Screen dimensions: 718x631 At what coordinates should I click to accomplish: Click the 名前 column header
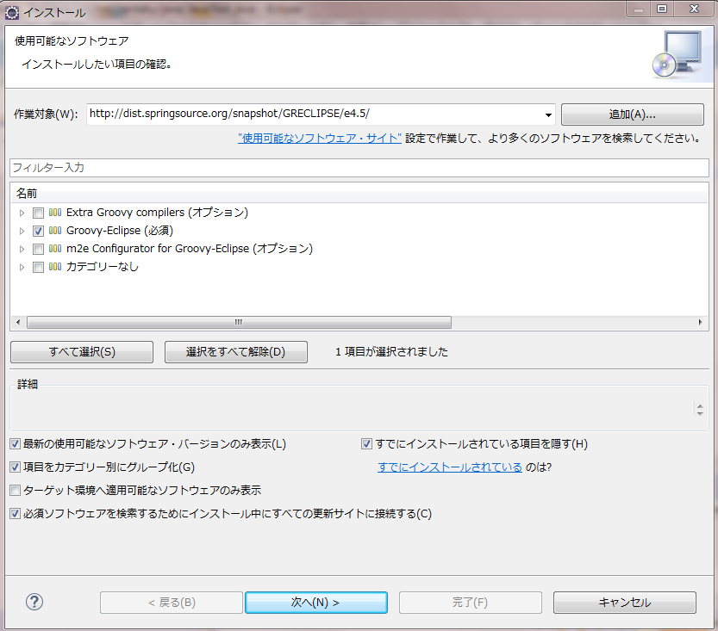tap(359, 194)
